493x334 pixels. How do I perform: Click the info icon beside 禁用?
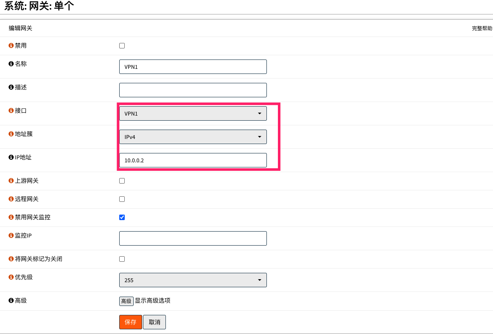11,45
